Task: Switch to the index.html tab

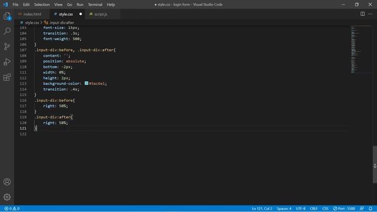Action: 32,14
